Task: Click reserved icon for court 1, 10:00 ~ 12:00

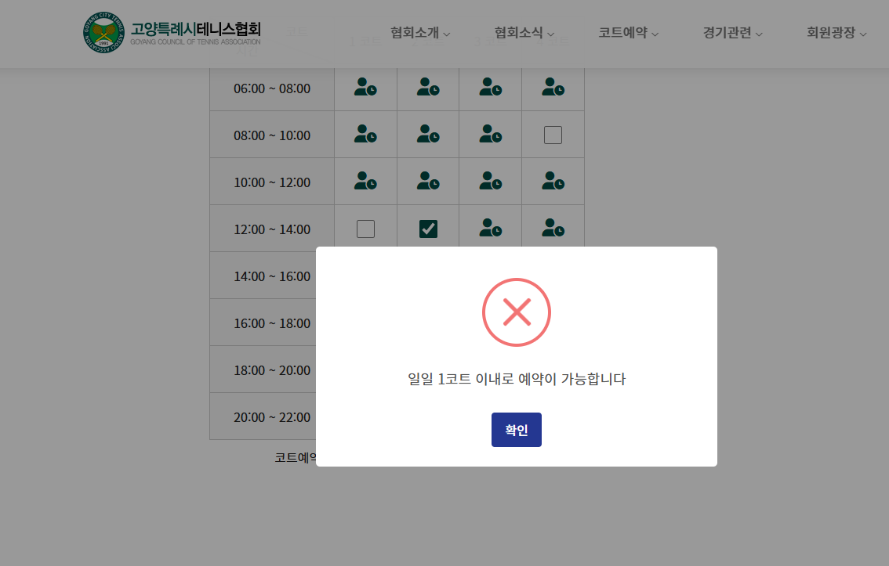Action: tap(365, 182)
